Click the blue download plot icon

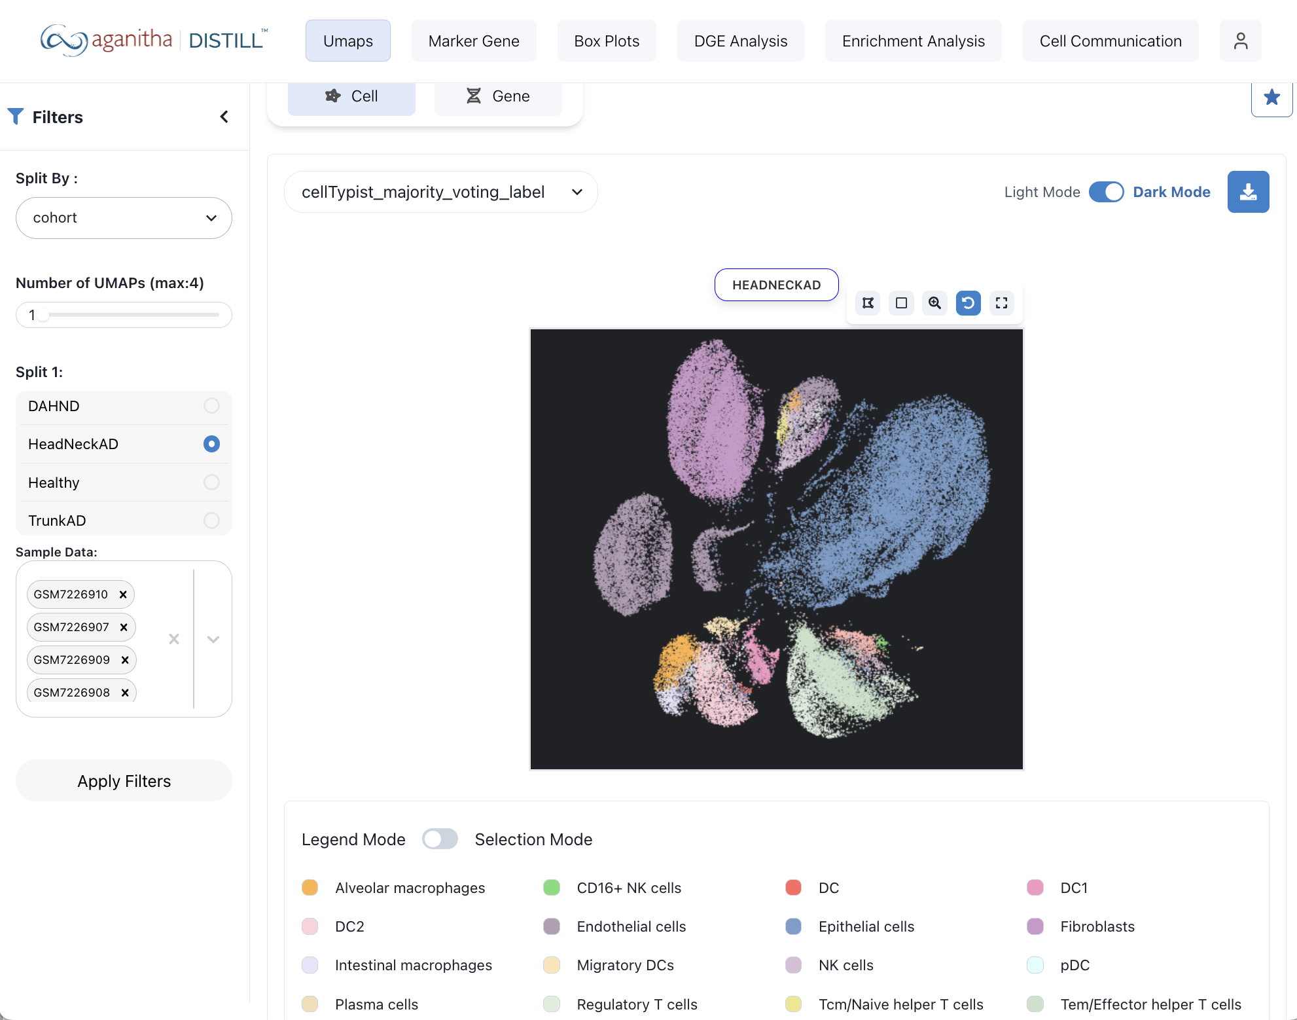[x=1247, y=192]
